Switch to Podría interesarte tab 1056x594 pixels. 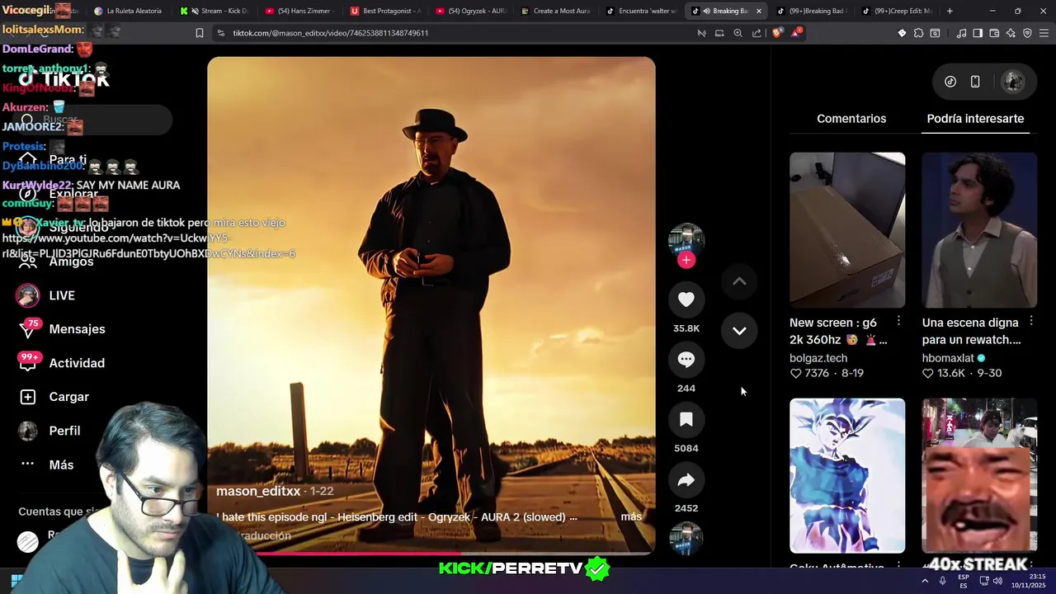click(x=975, y=119)
